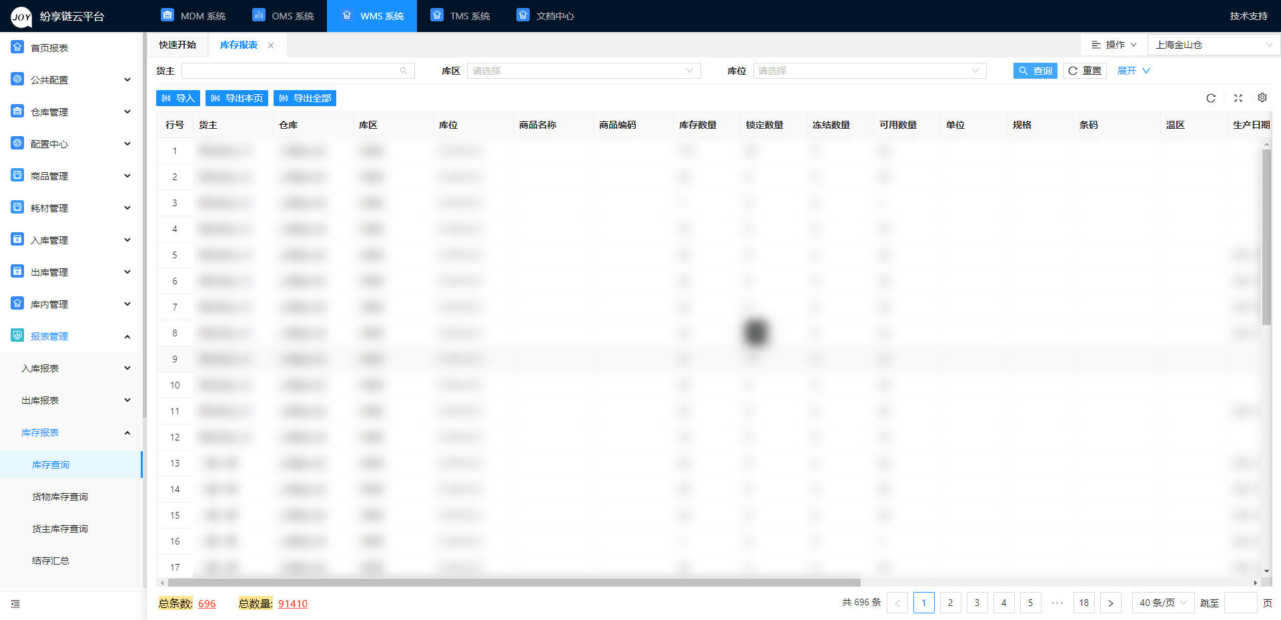
Task: Select 库存查询 in the sidebar
Action: 71,464
